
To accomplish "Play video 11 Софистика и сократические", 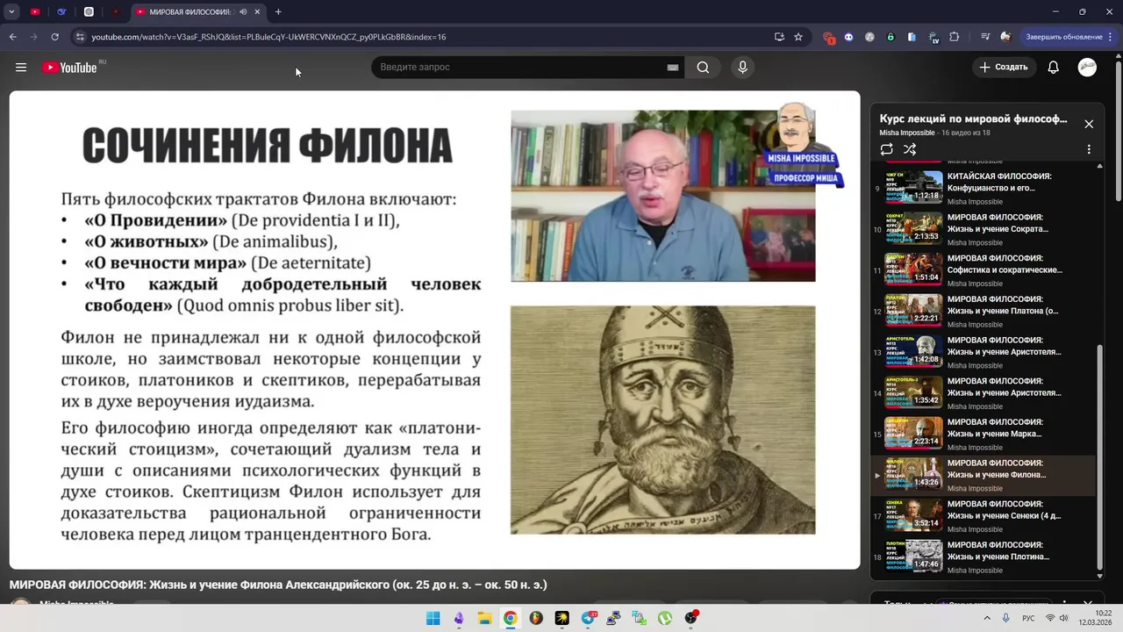I will (983, 269).
